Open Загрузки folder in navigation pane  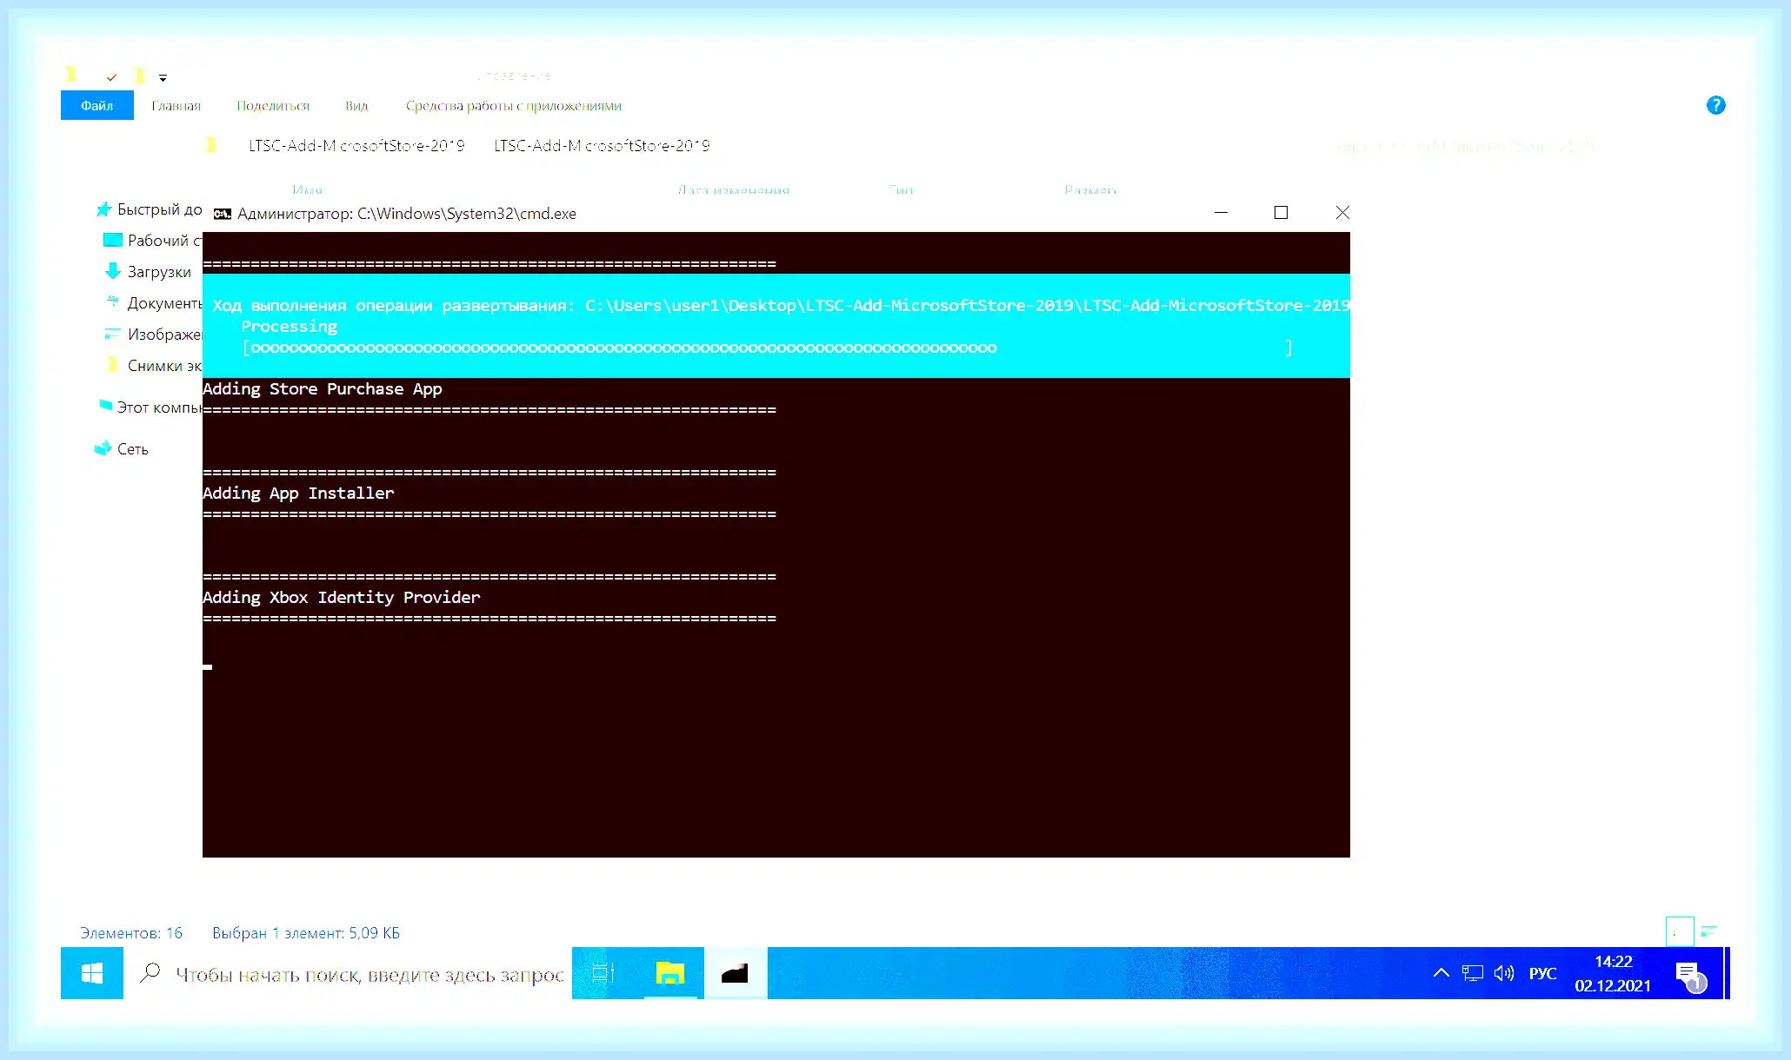148,272
